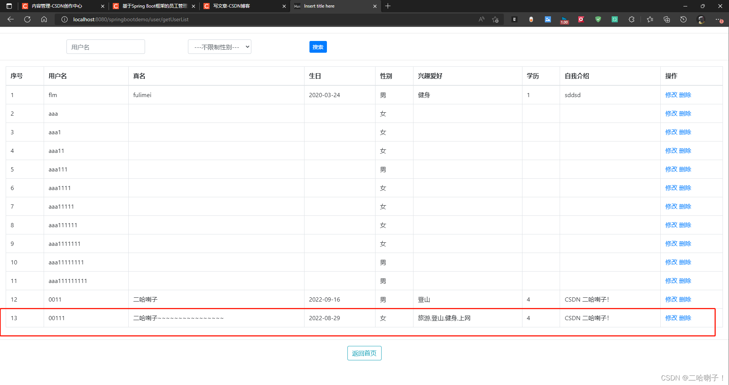
Task: Click 修改 for user flm
Action: pyautogui.click(x=671, y=95)
